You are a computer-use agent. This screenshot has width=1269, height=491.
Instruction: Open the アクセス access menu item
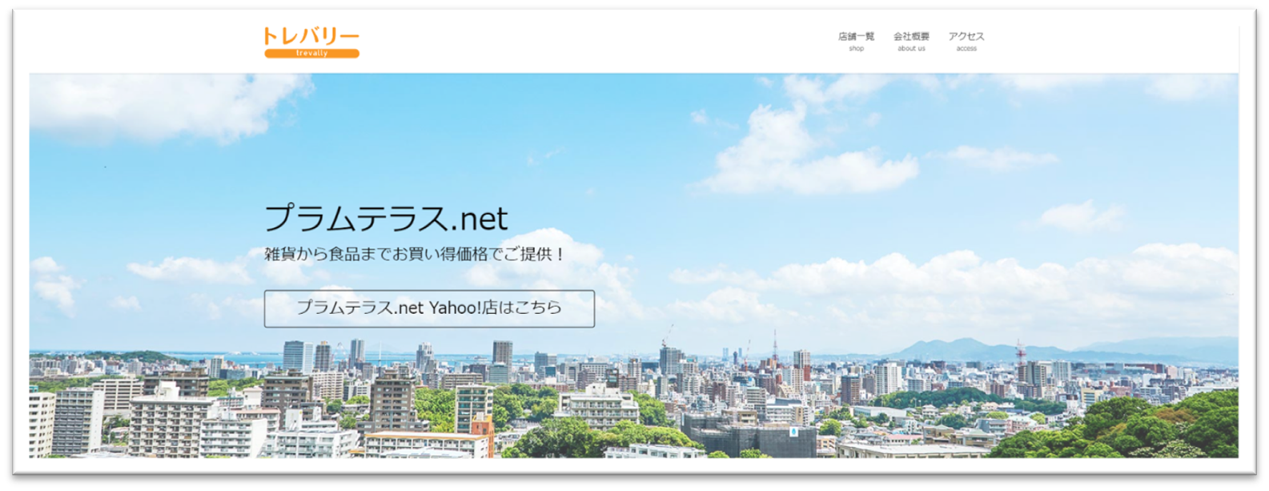click(966, 42)
